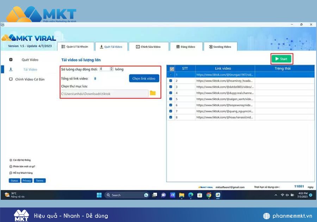317x222 pixels.
Task: Open Hỗ trợ khách hàng support
Action: click(x=21, y=173)
